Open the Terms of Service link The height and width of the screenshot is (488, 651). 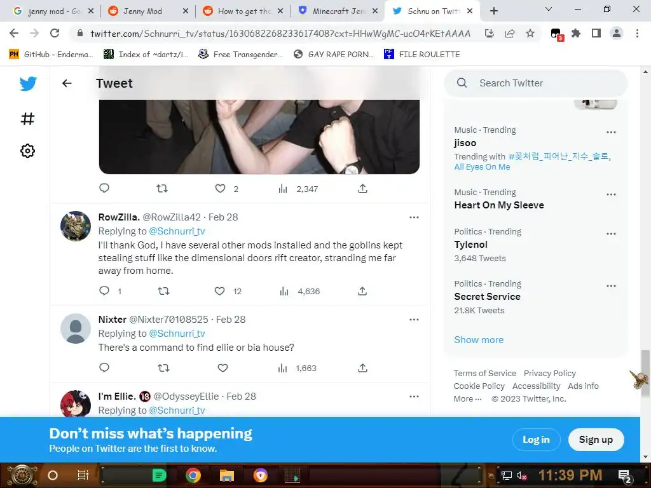(x=484, y=374)
